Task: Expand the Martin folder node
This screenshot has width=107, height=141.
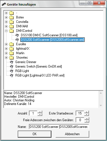Action: pyautogui.click(x=6, y=53)
